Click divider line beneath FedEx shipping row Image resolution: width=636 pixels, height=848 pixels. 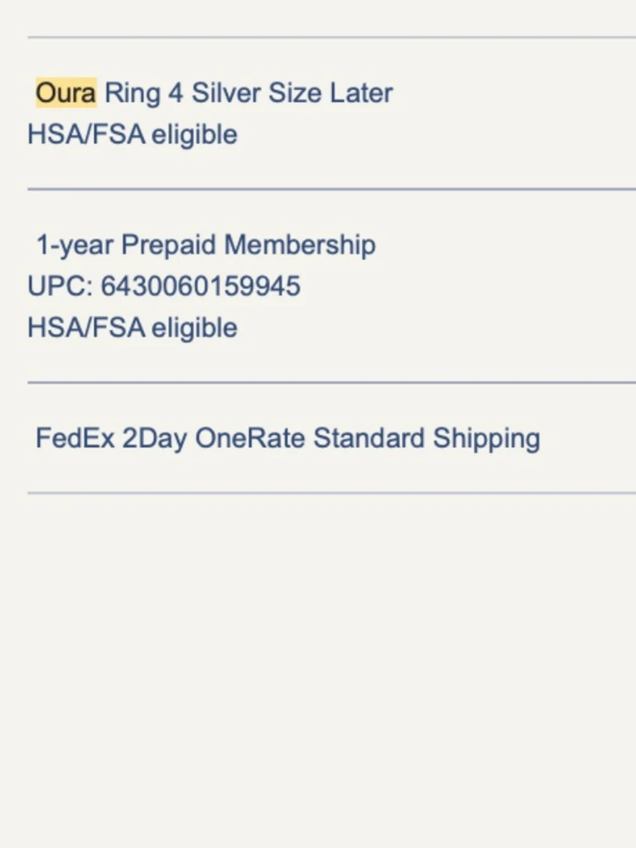pos(331,492)
